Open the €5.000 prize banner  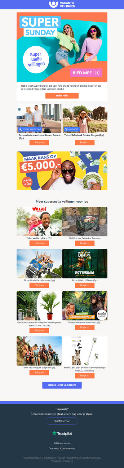(62, 171)
